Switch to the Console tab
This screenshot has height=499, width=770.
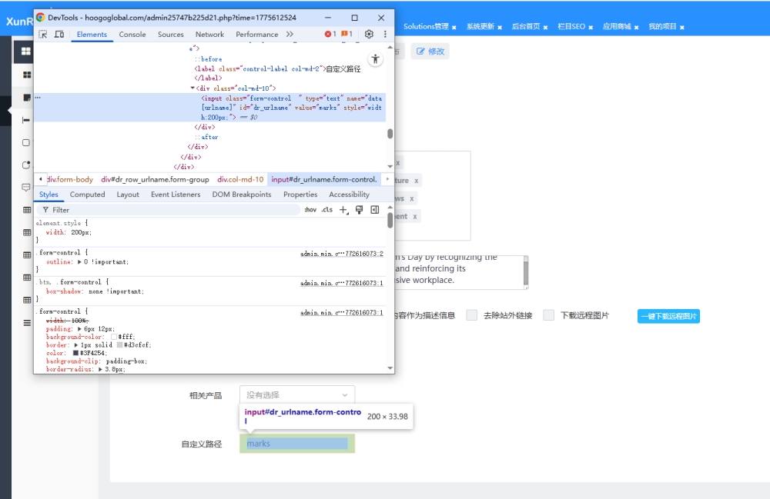coord(132,35)
